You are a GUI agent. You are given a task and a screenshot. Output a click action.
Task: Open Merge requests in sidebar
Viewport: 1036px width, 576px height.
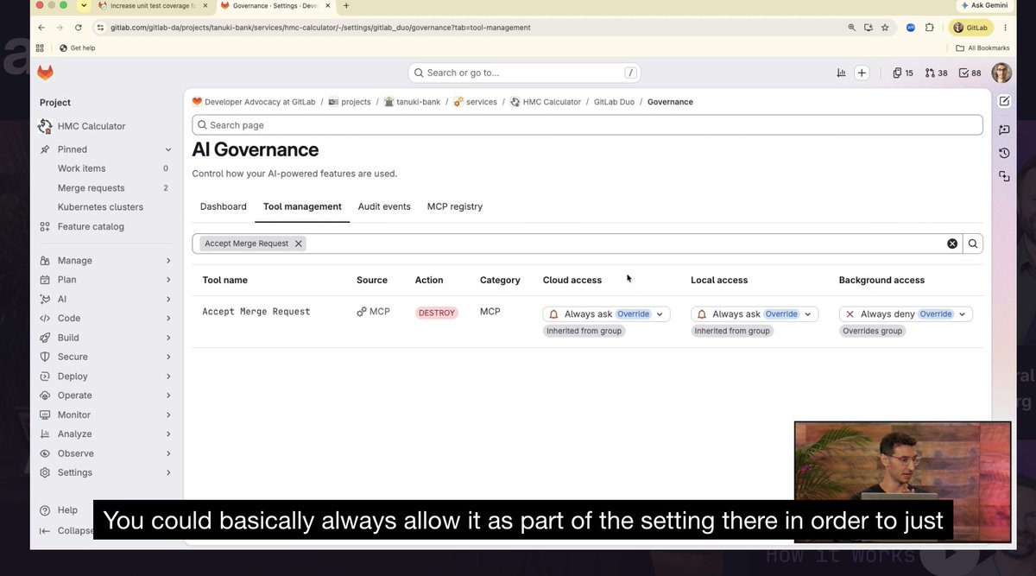point(92,188)
